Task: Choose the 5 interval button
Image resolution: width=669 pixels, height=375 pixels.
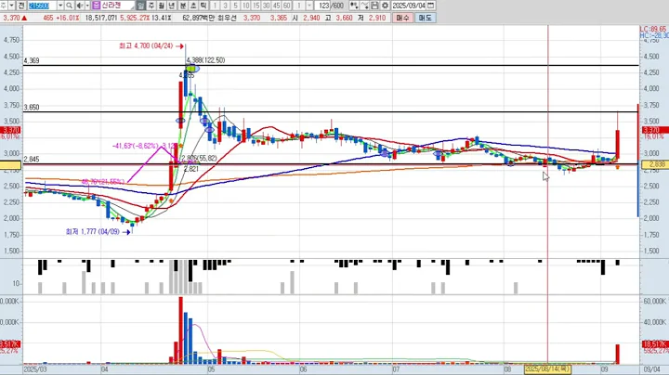Action: [235, 6]
